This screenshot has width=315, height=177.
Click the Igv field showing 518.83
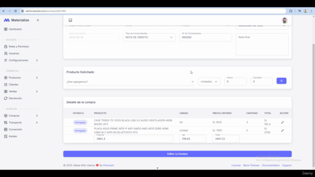pos(192,139)
